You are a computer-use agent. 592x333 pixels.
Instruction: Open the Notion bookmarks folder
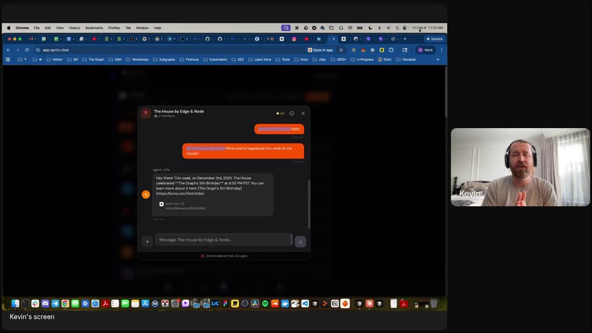[55, 60]
